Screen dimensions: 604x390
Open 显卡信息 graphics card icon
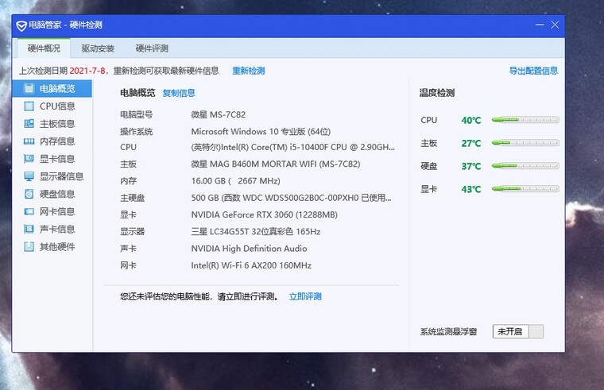[29, 159]
